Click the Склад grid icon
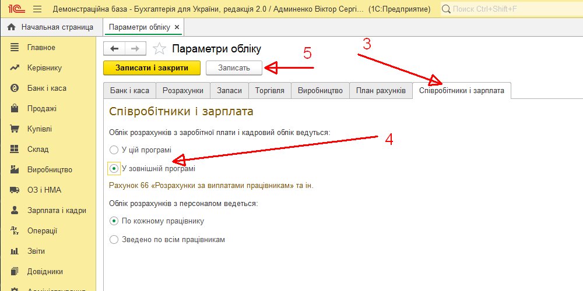The image size is (583, 291). click(x=15, y=149)
